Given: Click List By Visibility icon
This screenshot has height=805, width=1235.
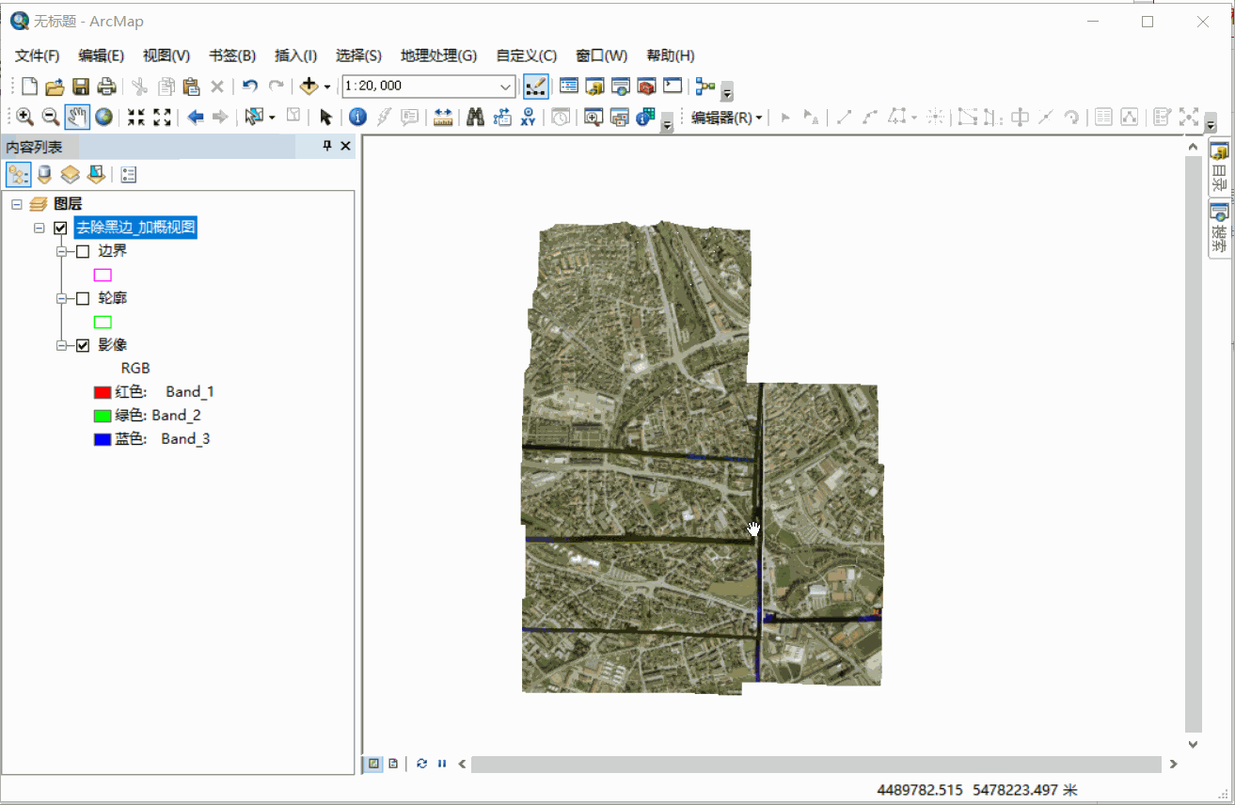Looking at the screenshot, I should (x=70, y=174).
